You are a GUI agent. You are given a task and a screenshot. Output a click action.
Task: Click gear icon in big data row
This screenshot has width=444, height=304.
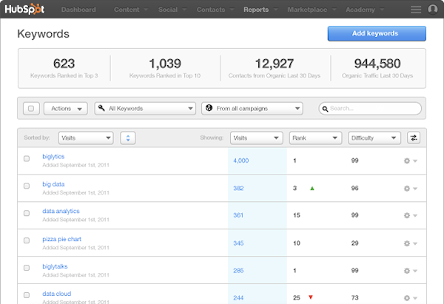[x=407, y=188]
